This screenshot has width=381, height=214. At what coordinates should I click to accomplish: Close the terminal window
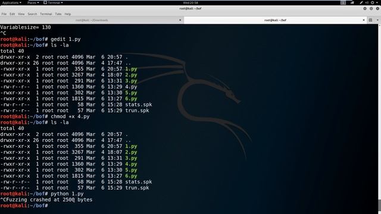(377, 8)
